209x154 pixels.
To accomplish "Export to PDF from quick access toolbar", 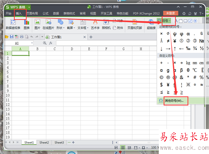I will click(17, 37).
